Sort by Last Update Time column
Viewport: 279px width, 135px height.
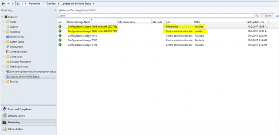[257, 22]
